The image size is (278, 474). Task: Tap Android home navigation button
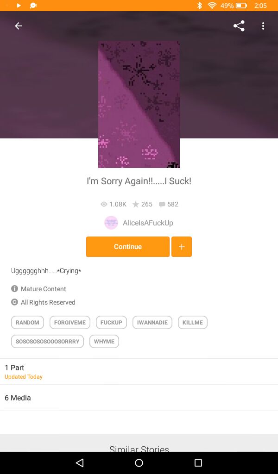pos(139,463)
